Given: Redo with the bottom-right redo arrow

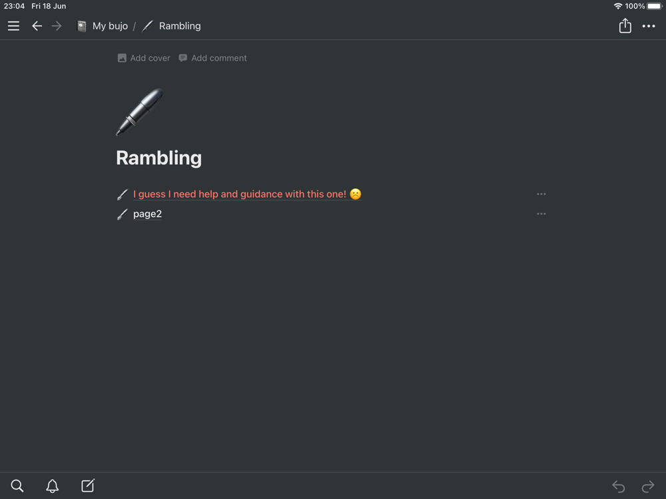Looking at the screenshot, I should 648,486.
